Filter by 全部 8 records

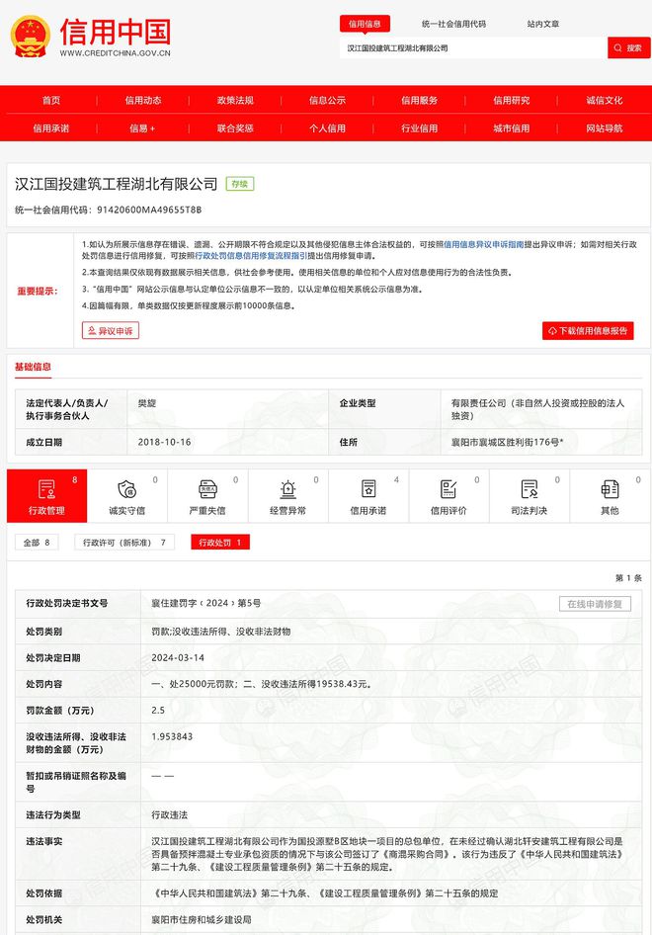[37, 542]
